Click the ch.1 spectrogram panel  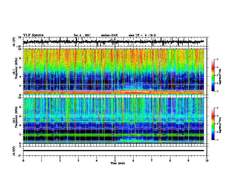click(113, 72)
